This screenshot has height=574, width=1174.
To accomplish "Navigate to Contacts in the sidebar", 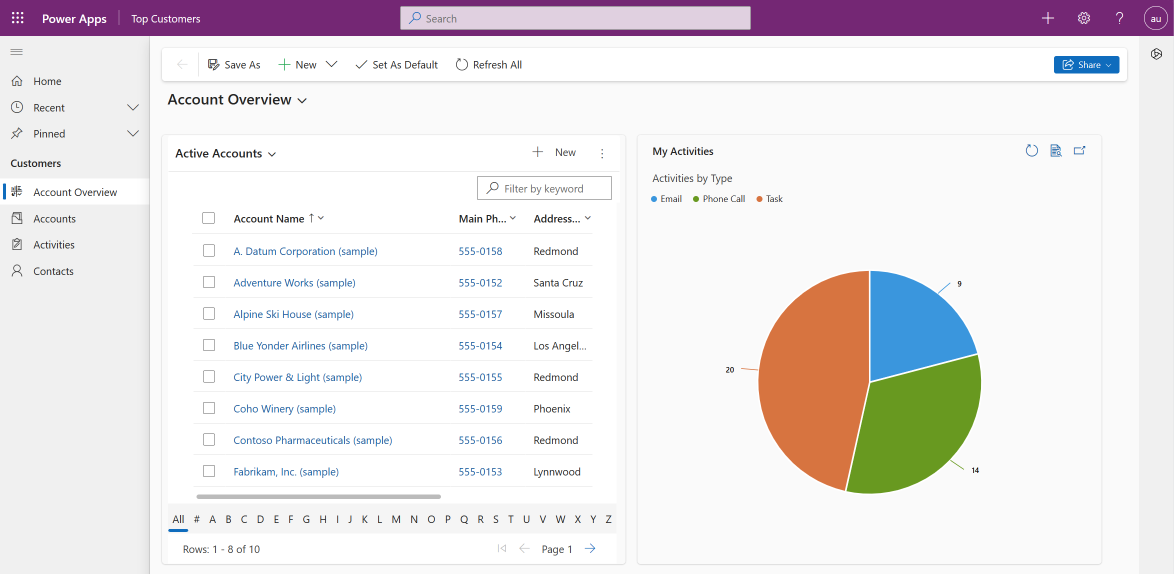I will click(x=53, y=270).
